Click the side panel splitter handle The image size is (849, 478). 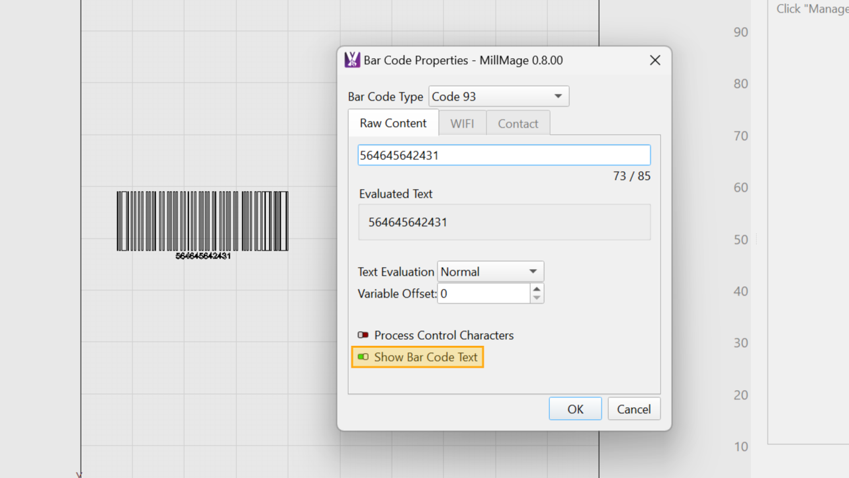[x=756, y=239]
